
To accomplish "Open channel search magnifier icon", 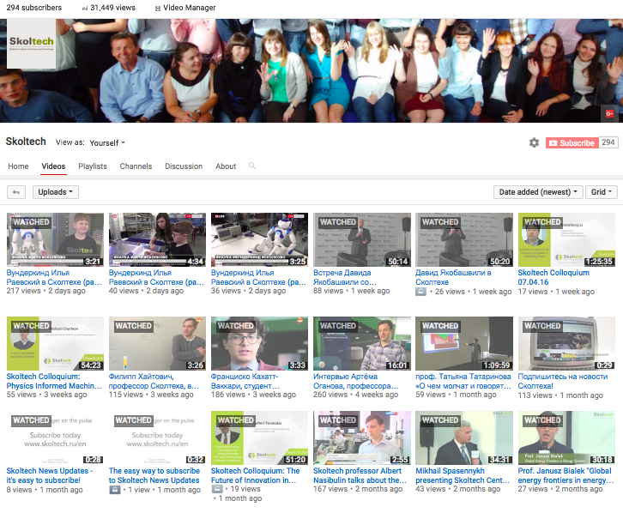I will point(252,166).
